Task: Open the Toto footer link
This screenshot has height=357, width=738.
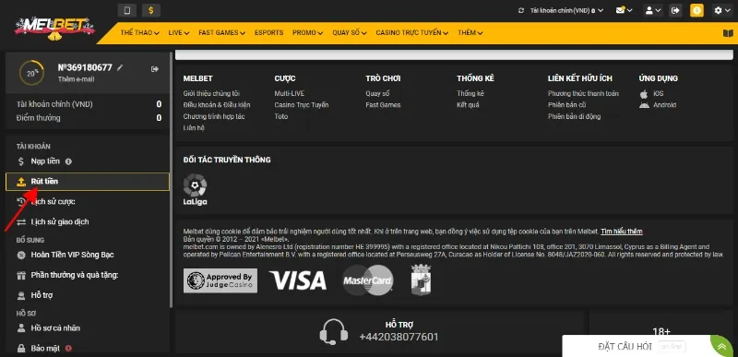Action: point(281,116)
